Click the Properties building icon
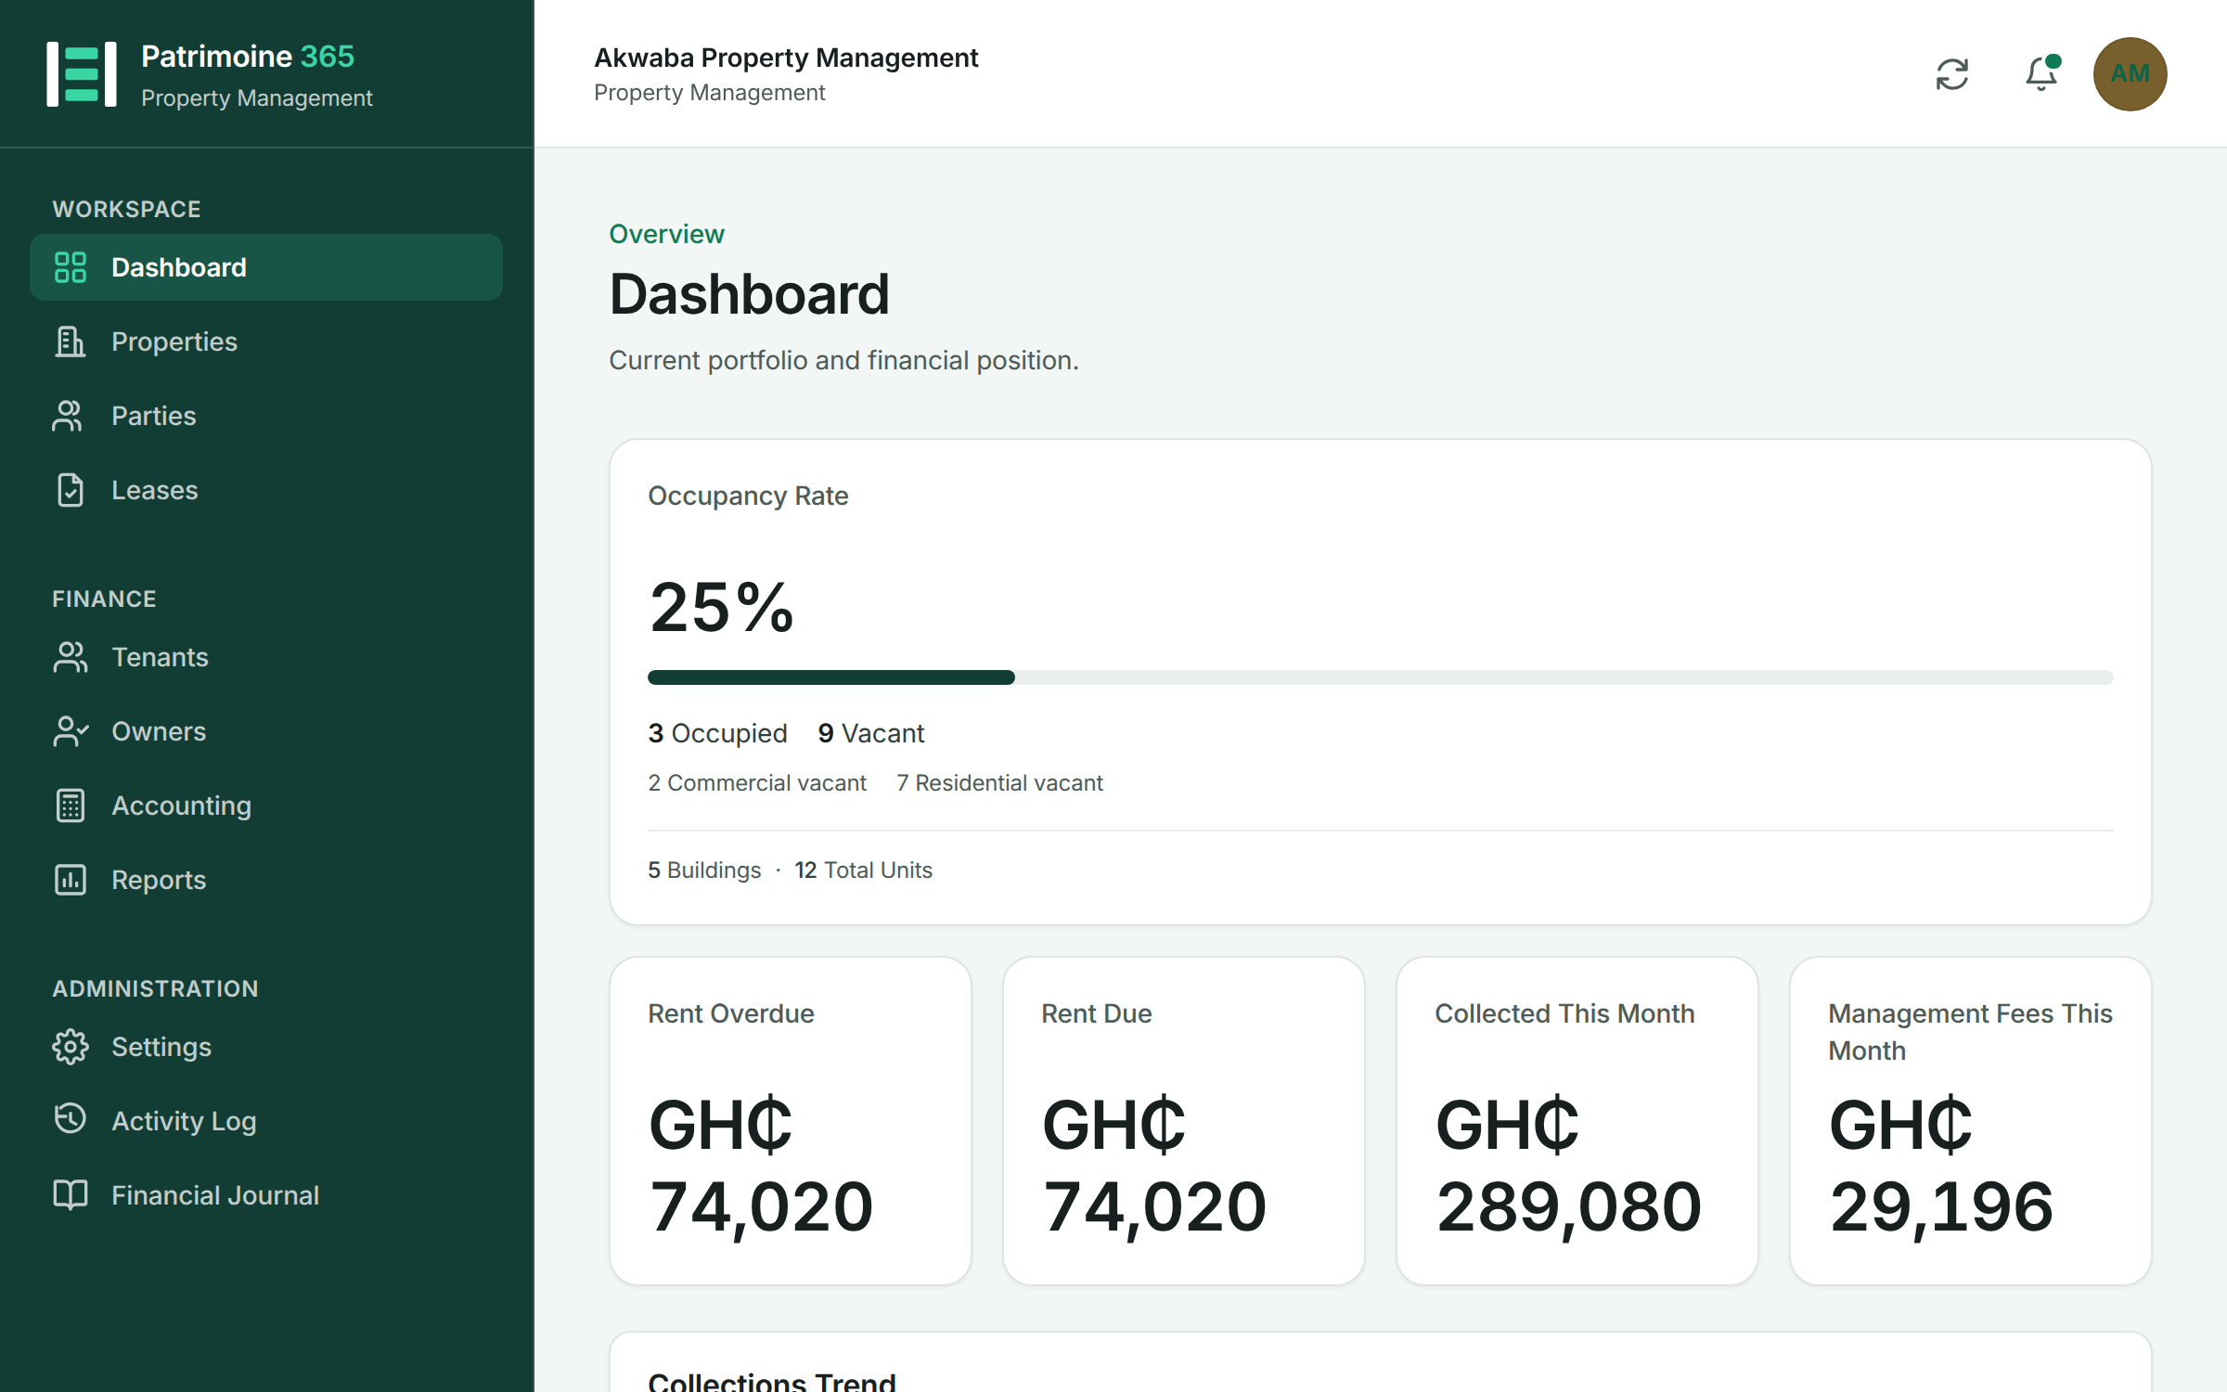Screen dimensions: 2227x1392 [x=71, y=342]
